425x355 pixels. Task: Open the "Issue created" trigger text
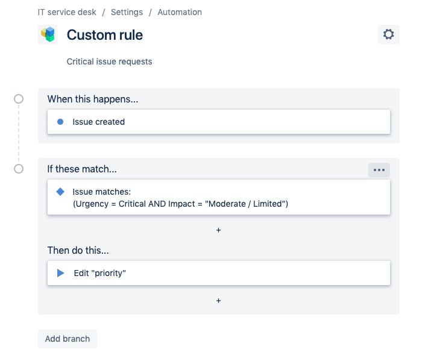99,122
